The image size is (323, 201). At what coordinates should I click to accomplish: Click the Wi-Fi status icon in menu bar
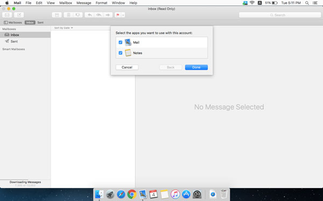252,3
